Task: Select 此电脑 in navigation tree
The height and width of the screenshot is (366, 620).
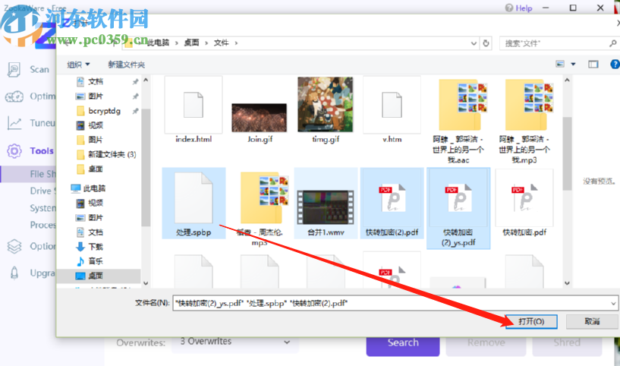Action: [94, 188]
